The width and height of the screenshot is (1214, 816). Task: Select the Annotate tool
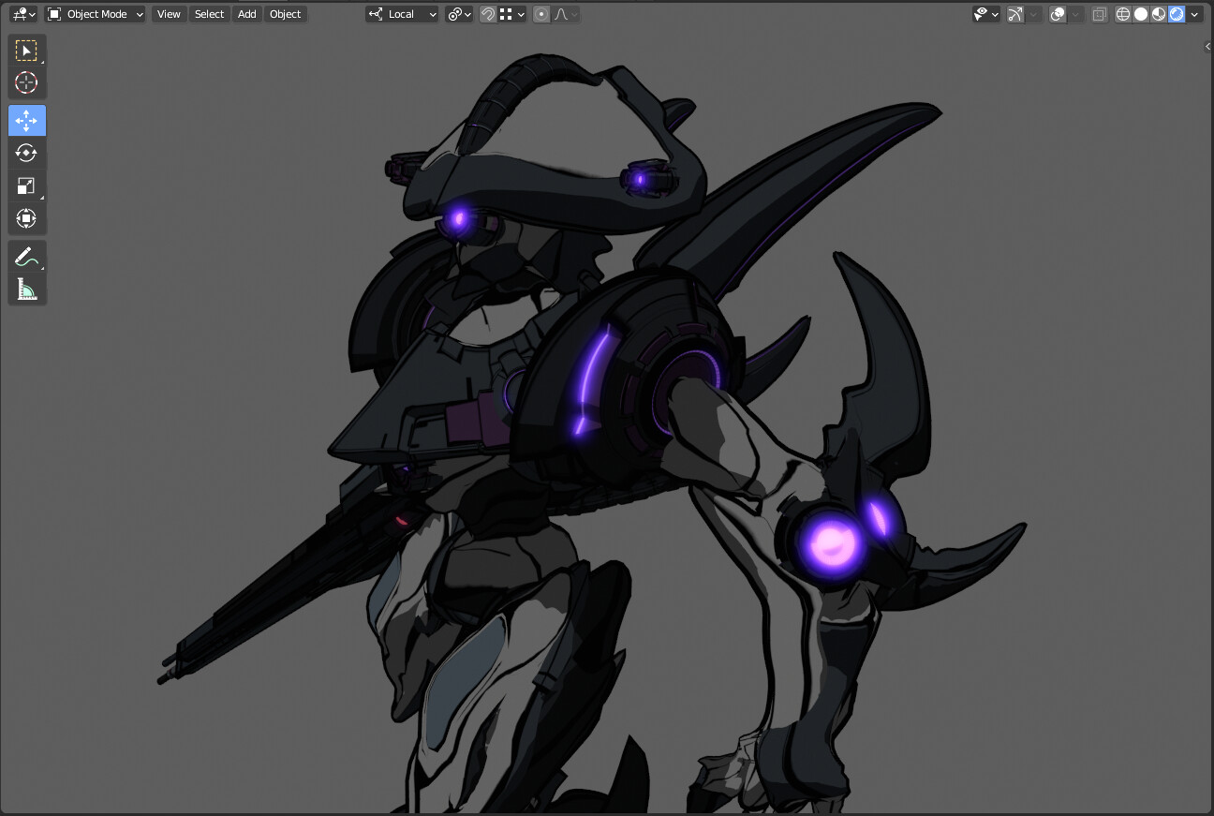click(x=24, y=255)
